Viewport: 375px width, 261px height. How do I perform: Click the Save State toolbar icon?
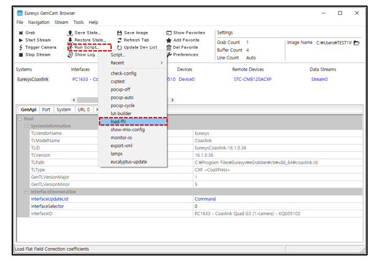pos(71,32)
